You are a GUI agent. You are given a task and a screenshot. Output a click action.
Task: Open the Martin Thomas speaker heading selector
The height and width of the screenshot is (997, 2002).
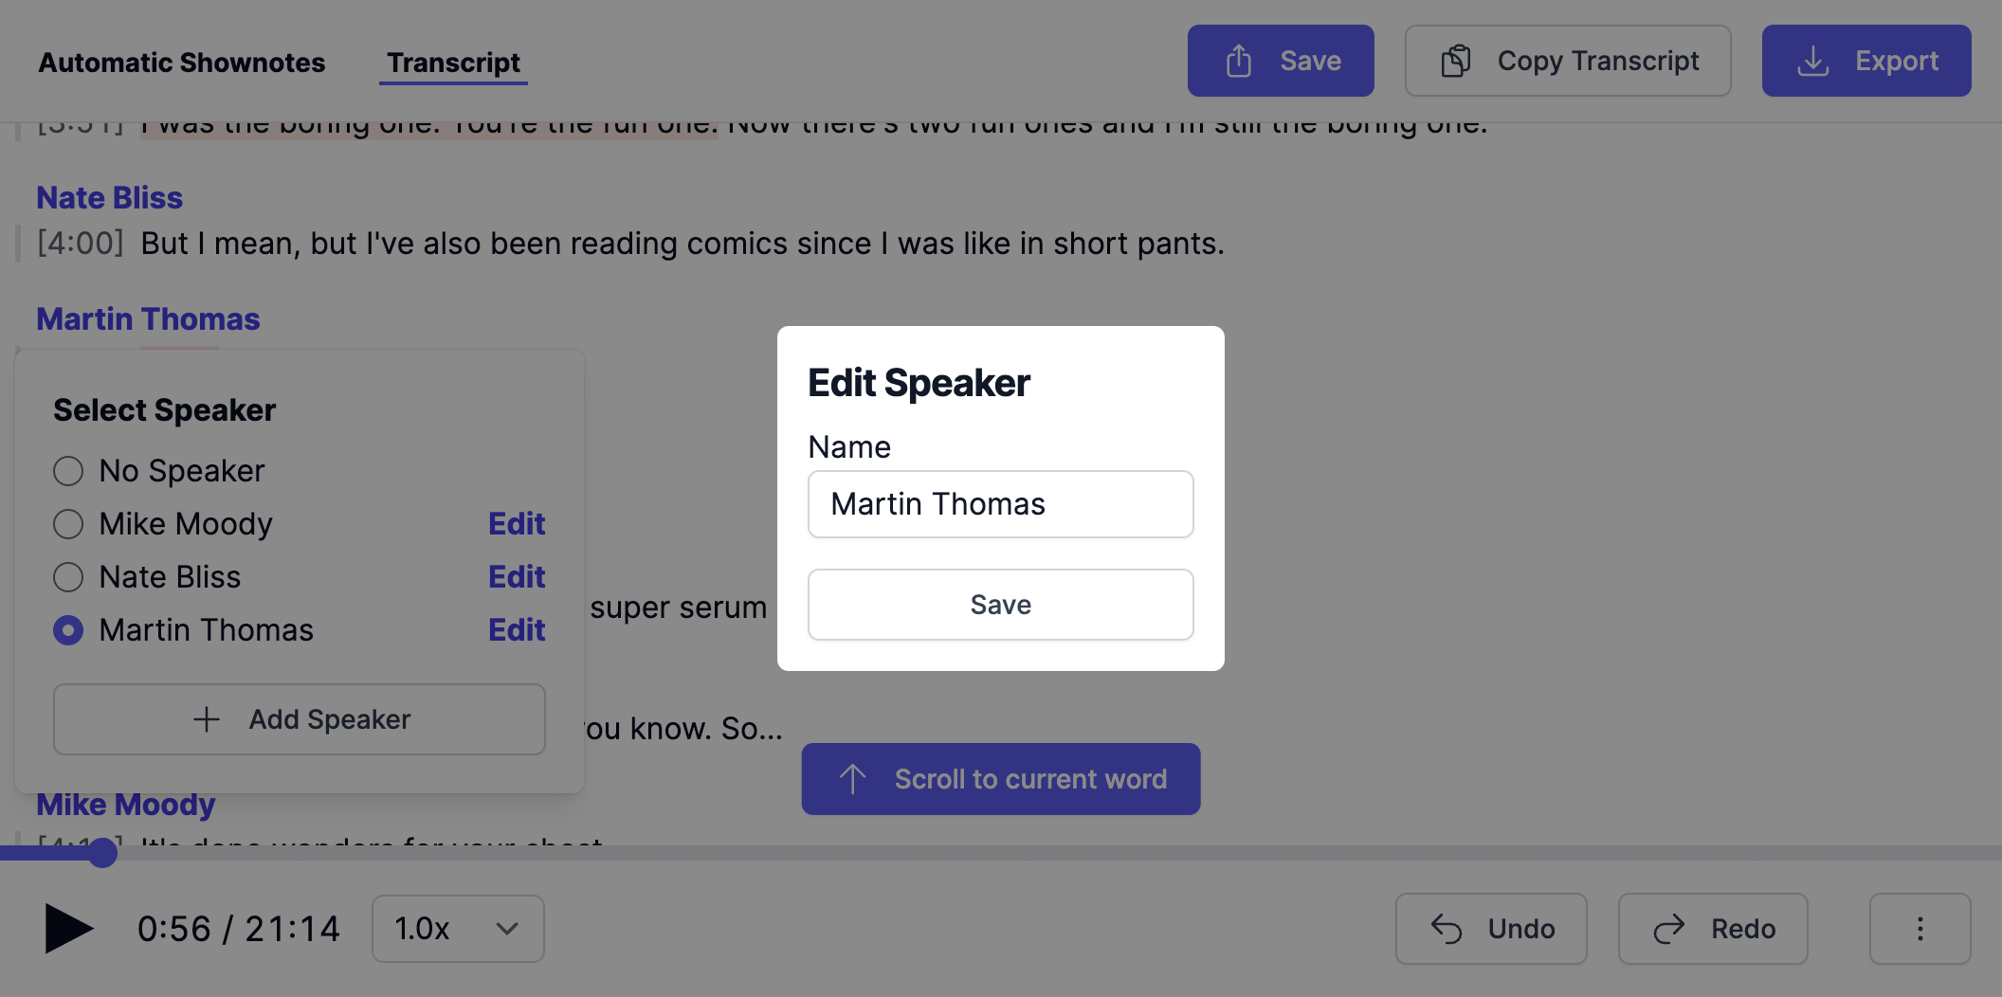point(148,319)
